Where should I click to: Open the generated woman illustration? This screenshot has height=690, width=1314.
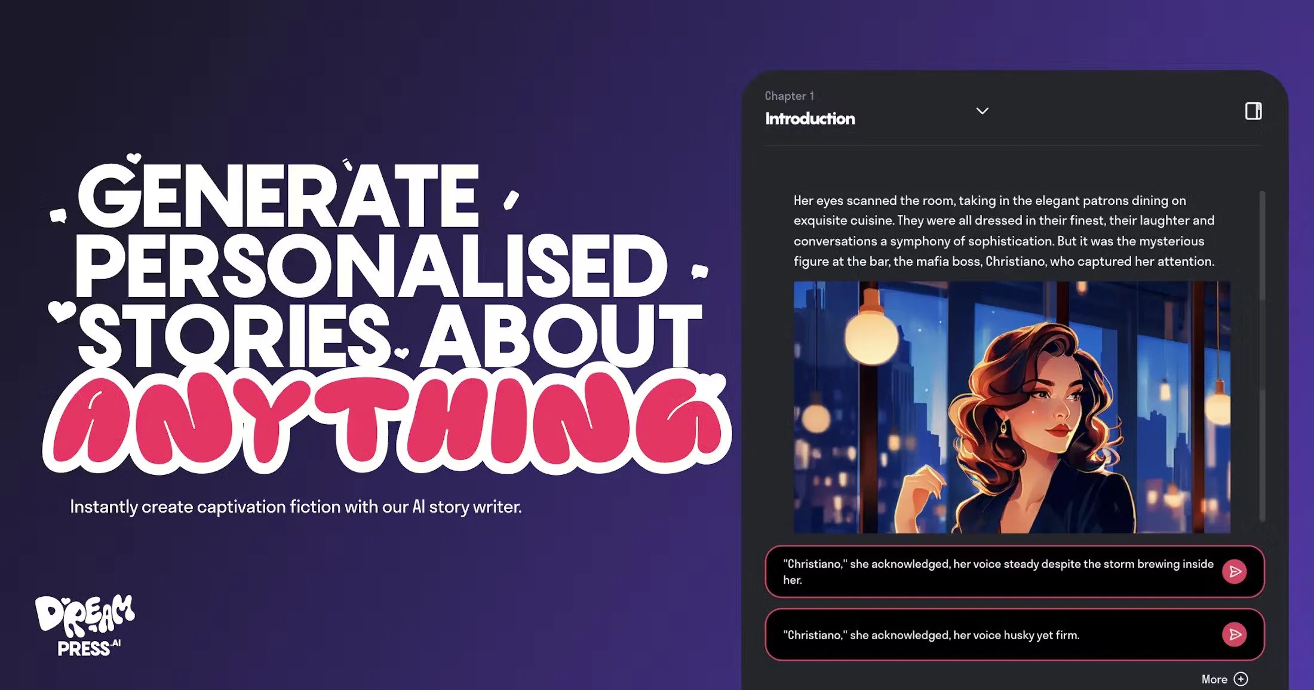tap(1012, 407)
